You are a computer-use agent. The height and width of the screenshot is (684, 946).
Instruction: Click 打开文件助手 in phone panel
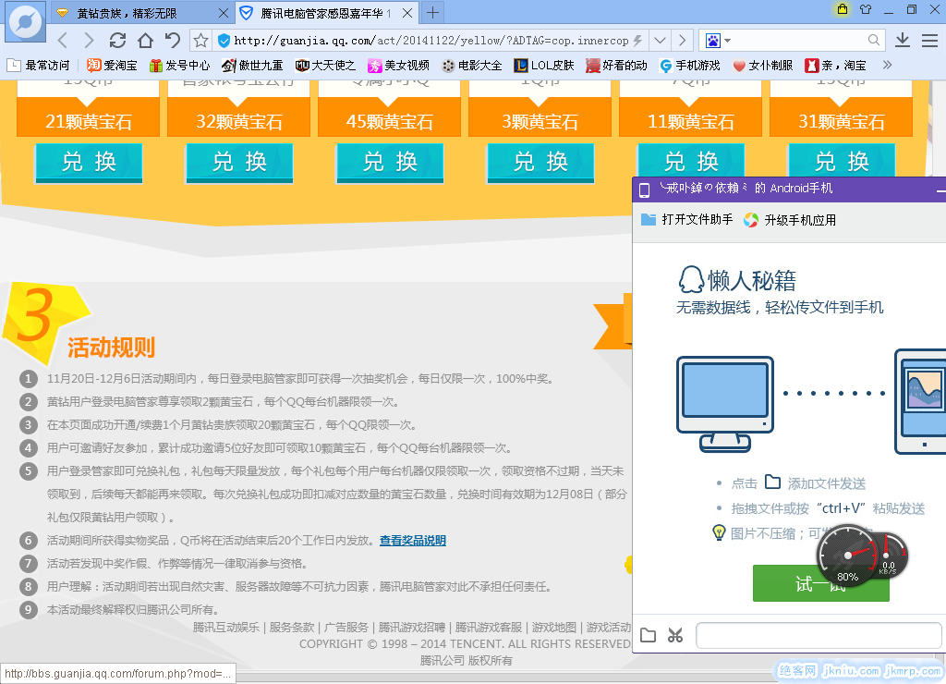tap(687, 220)
